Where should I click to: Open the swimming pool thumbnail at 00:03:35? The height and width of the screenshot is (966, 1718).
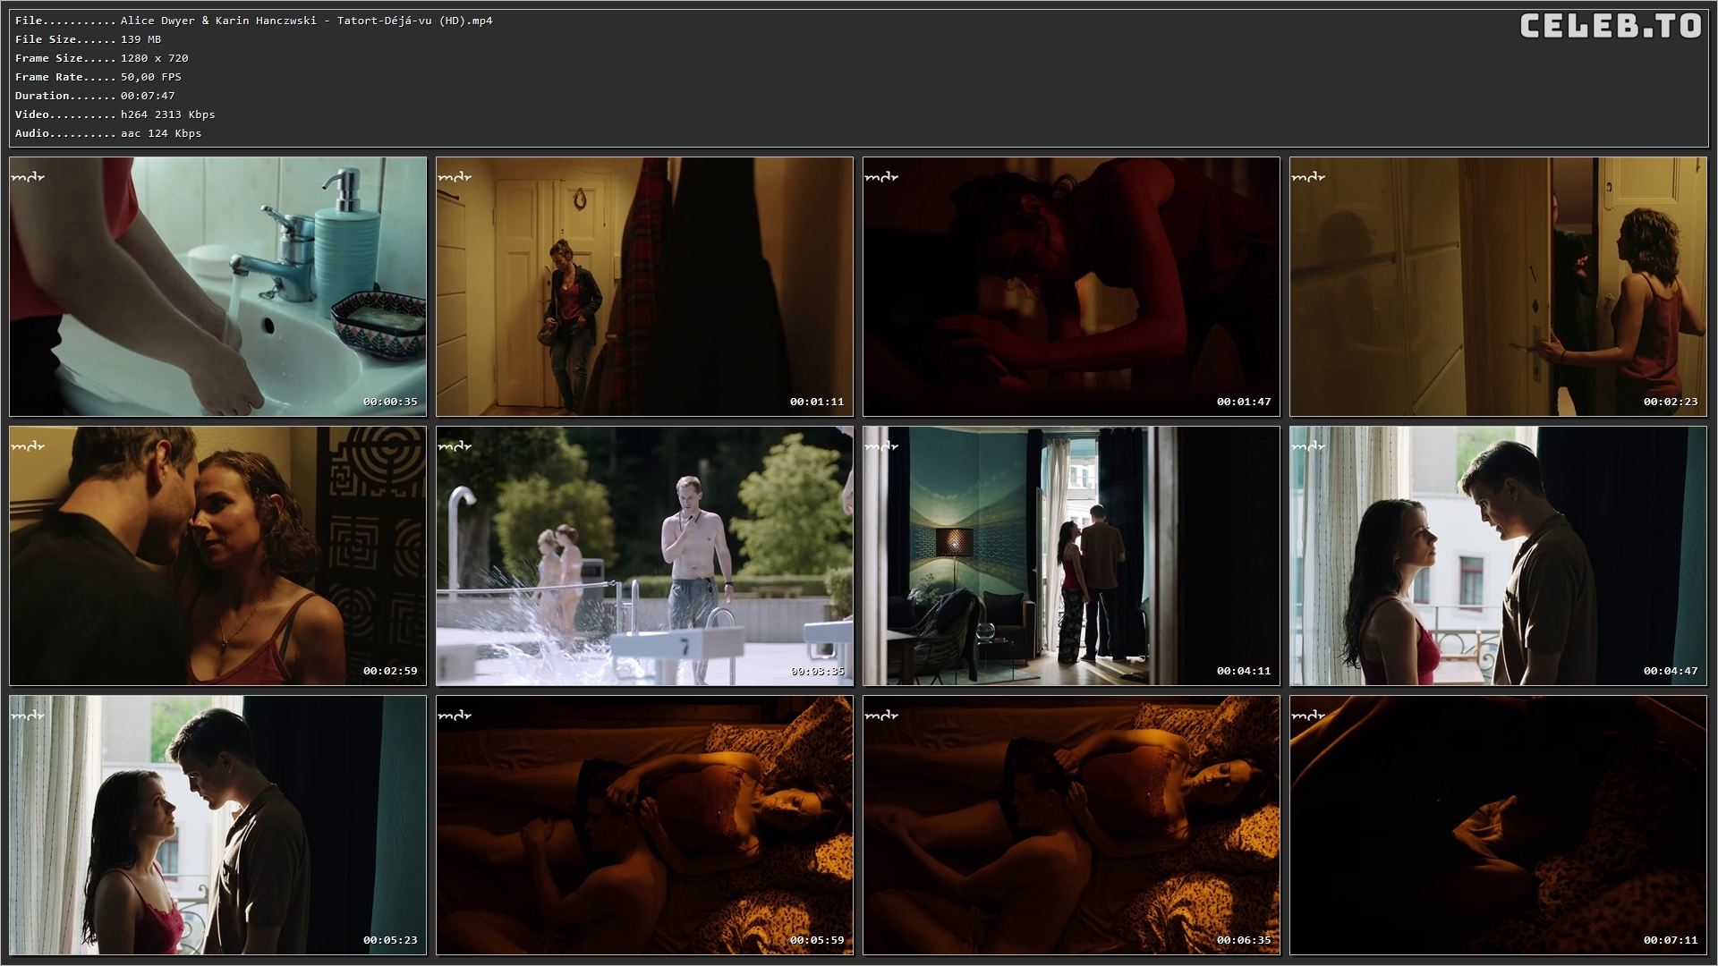coord(644,555)
